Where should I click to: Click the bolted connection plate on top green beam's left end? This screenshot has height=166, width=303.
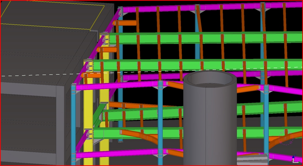(106, 39)
